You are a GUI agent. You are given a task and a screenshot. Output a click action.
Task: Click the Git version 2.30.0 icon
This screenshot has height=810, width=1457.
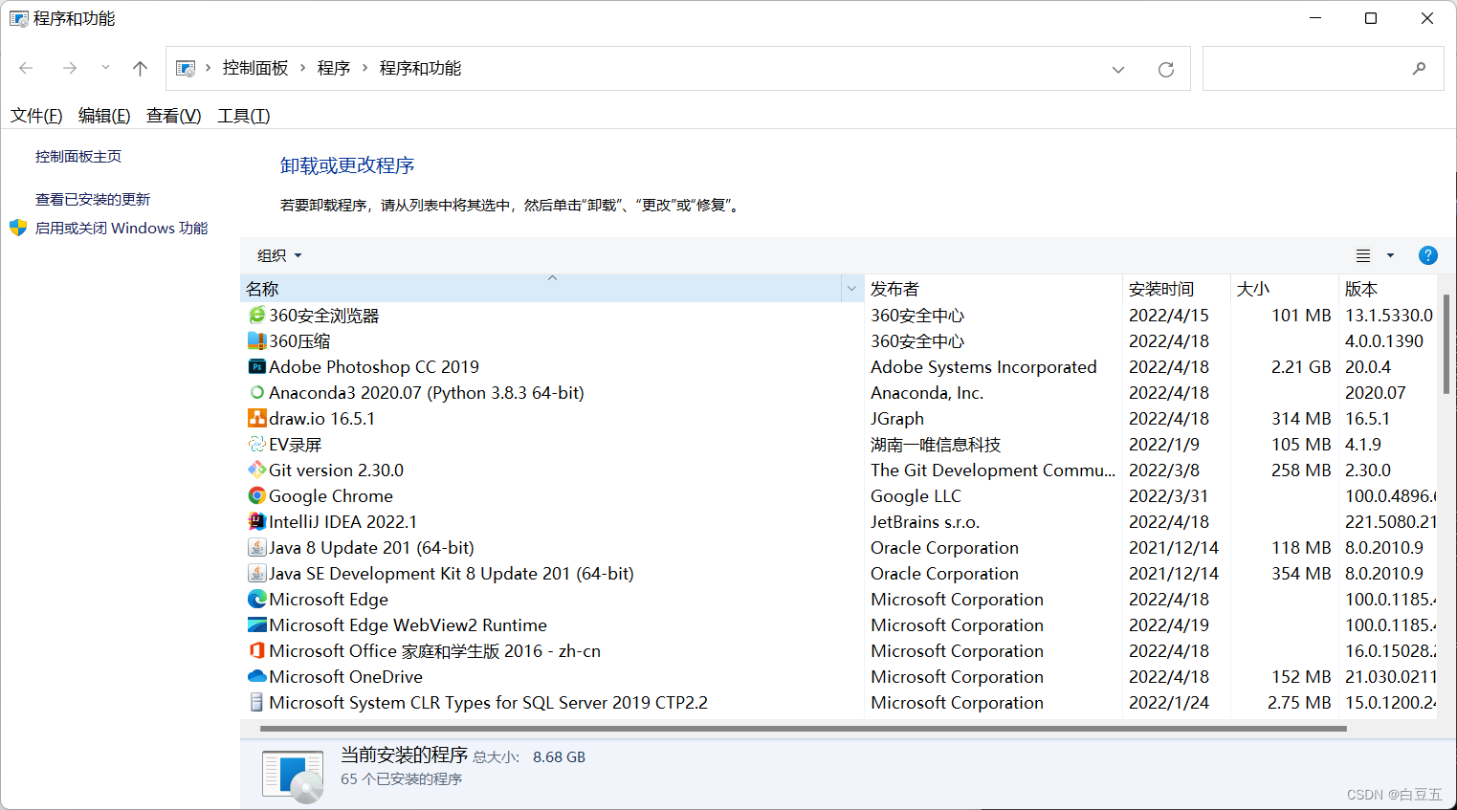click(256, 471)
